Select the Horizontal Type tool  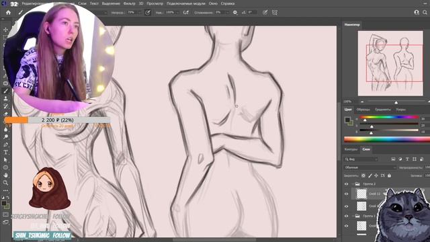5,152
